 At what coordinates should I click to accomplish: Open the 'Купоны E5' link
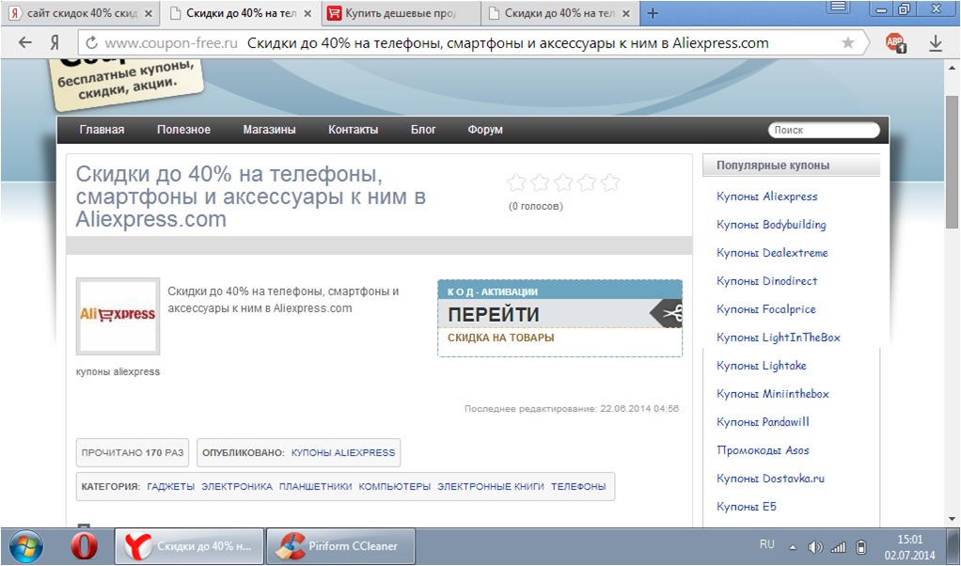[747, 507]
